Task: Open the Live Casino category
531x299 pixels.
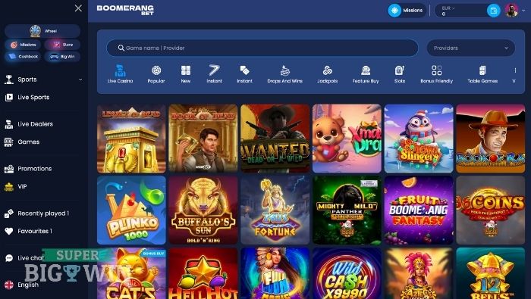Action: [120, 73]
